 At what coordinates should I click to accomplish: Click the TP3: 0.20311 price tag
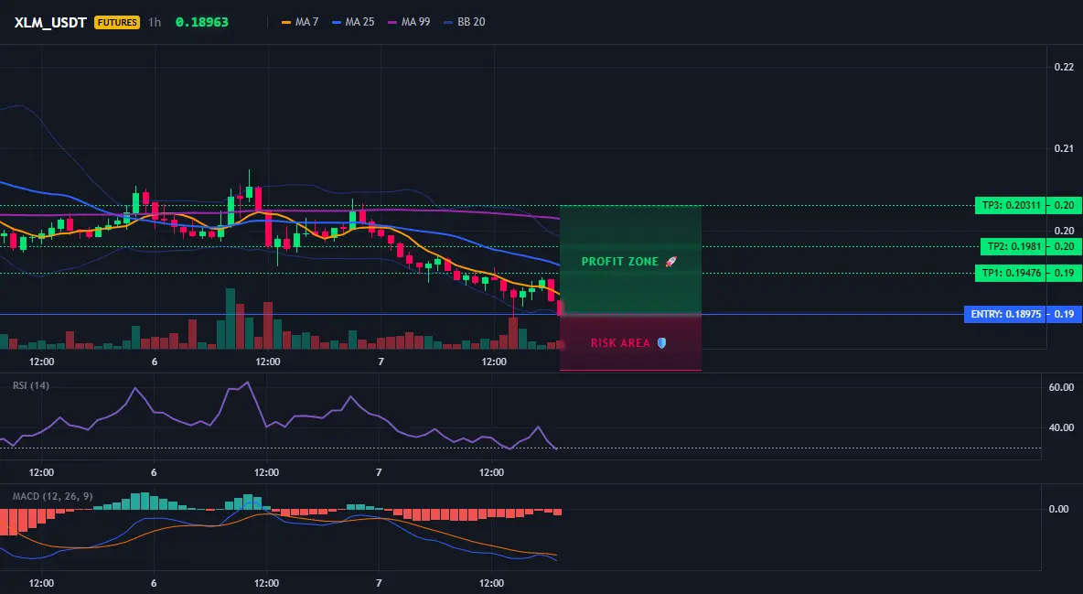point(1011,205)
